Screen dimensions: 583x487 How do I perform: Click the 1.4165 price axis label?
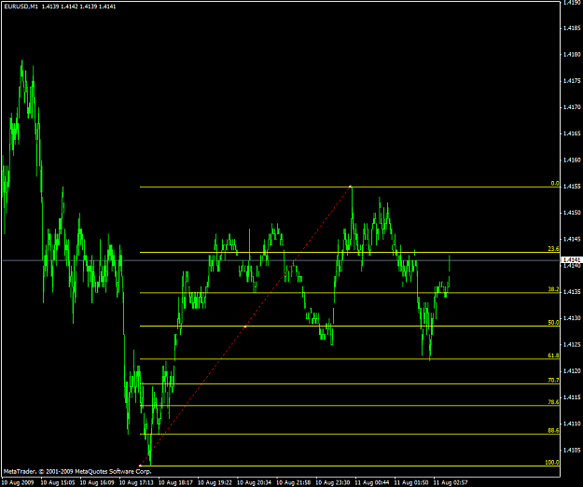click(572, 133)
